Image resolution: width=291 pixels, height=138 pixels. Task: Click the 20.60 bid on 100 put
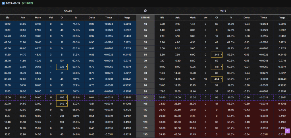click(162, 97)
